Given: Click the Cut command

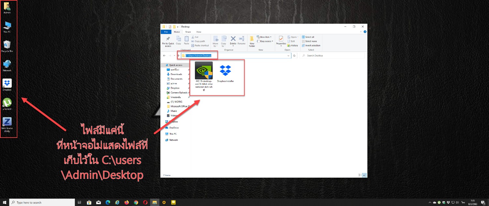Looking at the screenshot, I should tap(195, 37).
